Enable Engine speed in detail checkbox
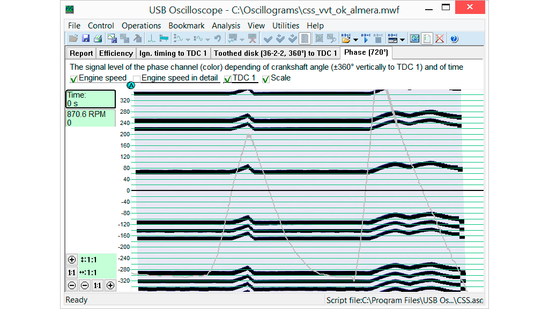The width and height of the screenshot is (549, 309). [x=137, y=79]
